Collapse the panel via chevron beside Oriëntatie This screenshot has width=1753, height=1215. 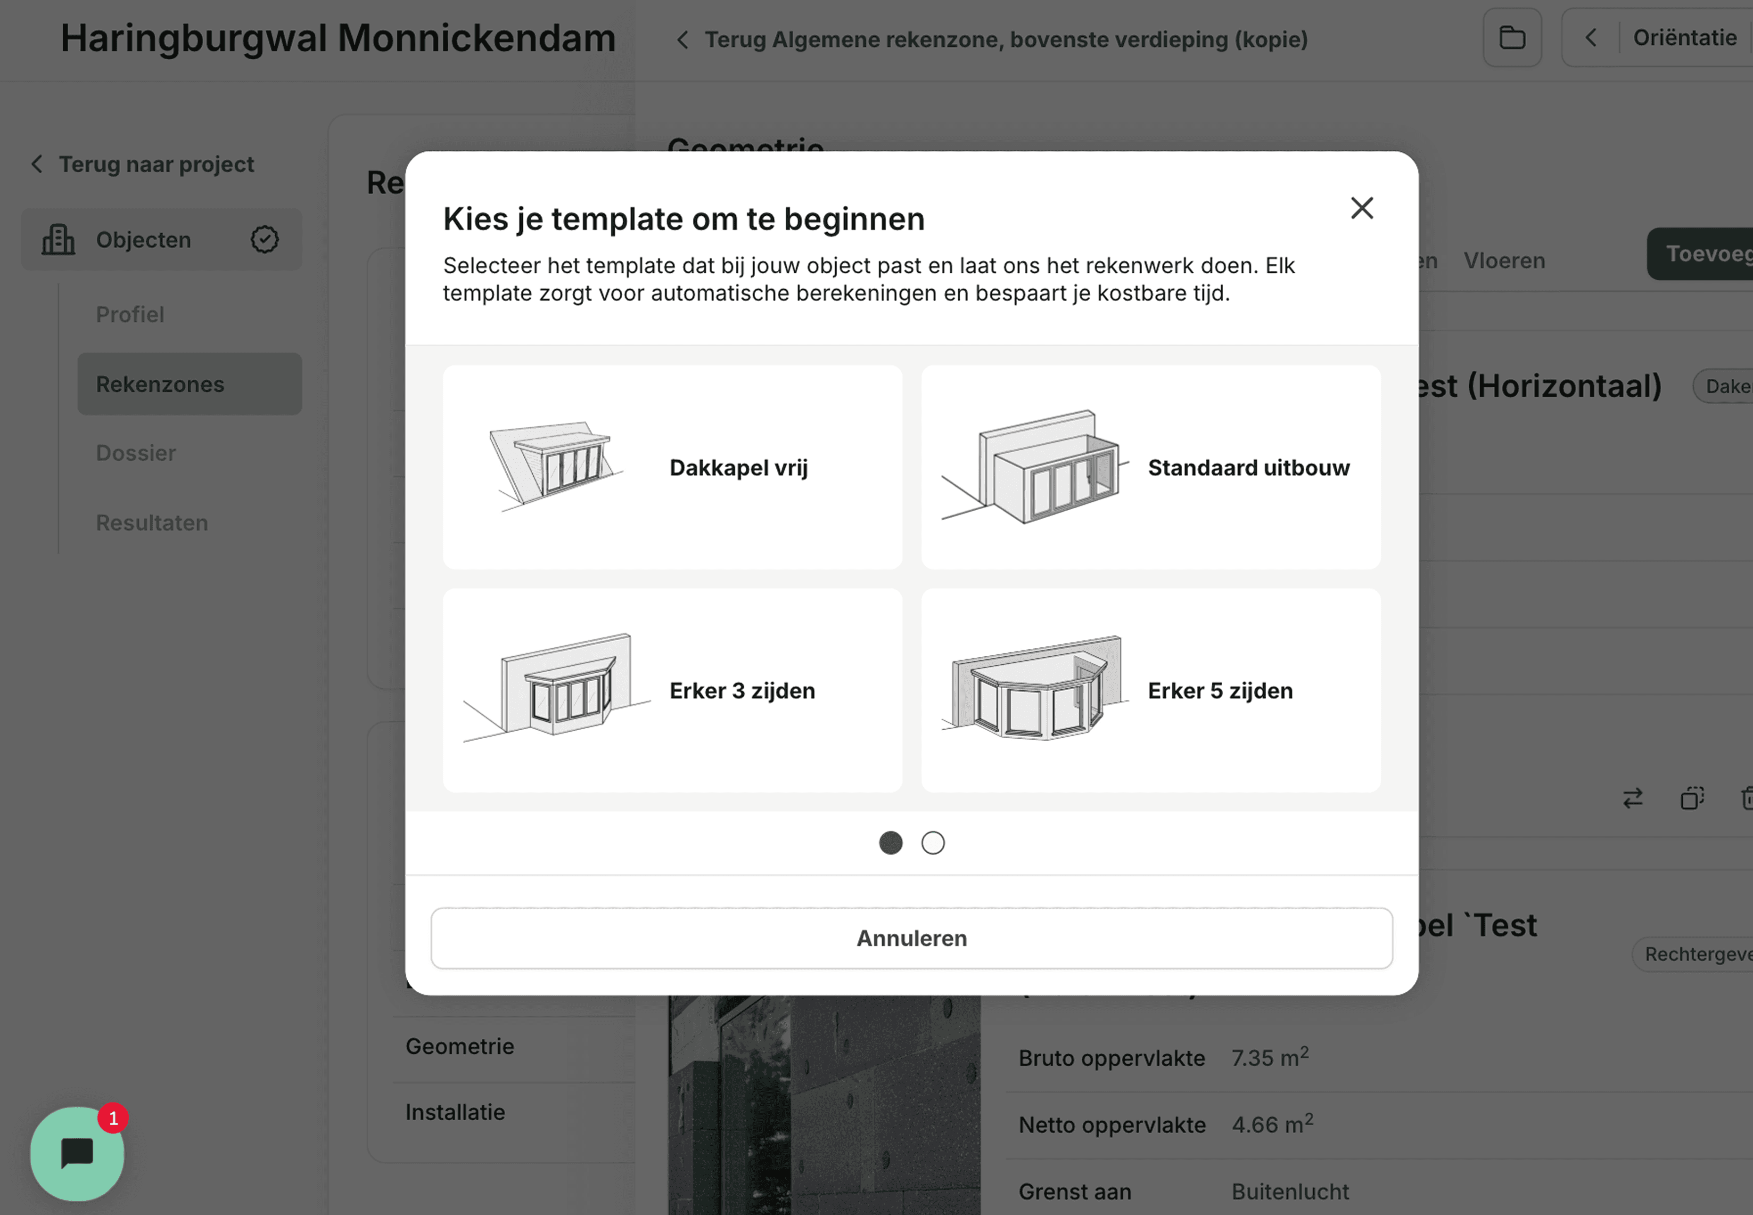pyautogui.click(x=1591, y=37)
